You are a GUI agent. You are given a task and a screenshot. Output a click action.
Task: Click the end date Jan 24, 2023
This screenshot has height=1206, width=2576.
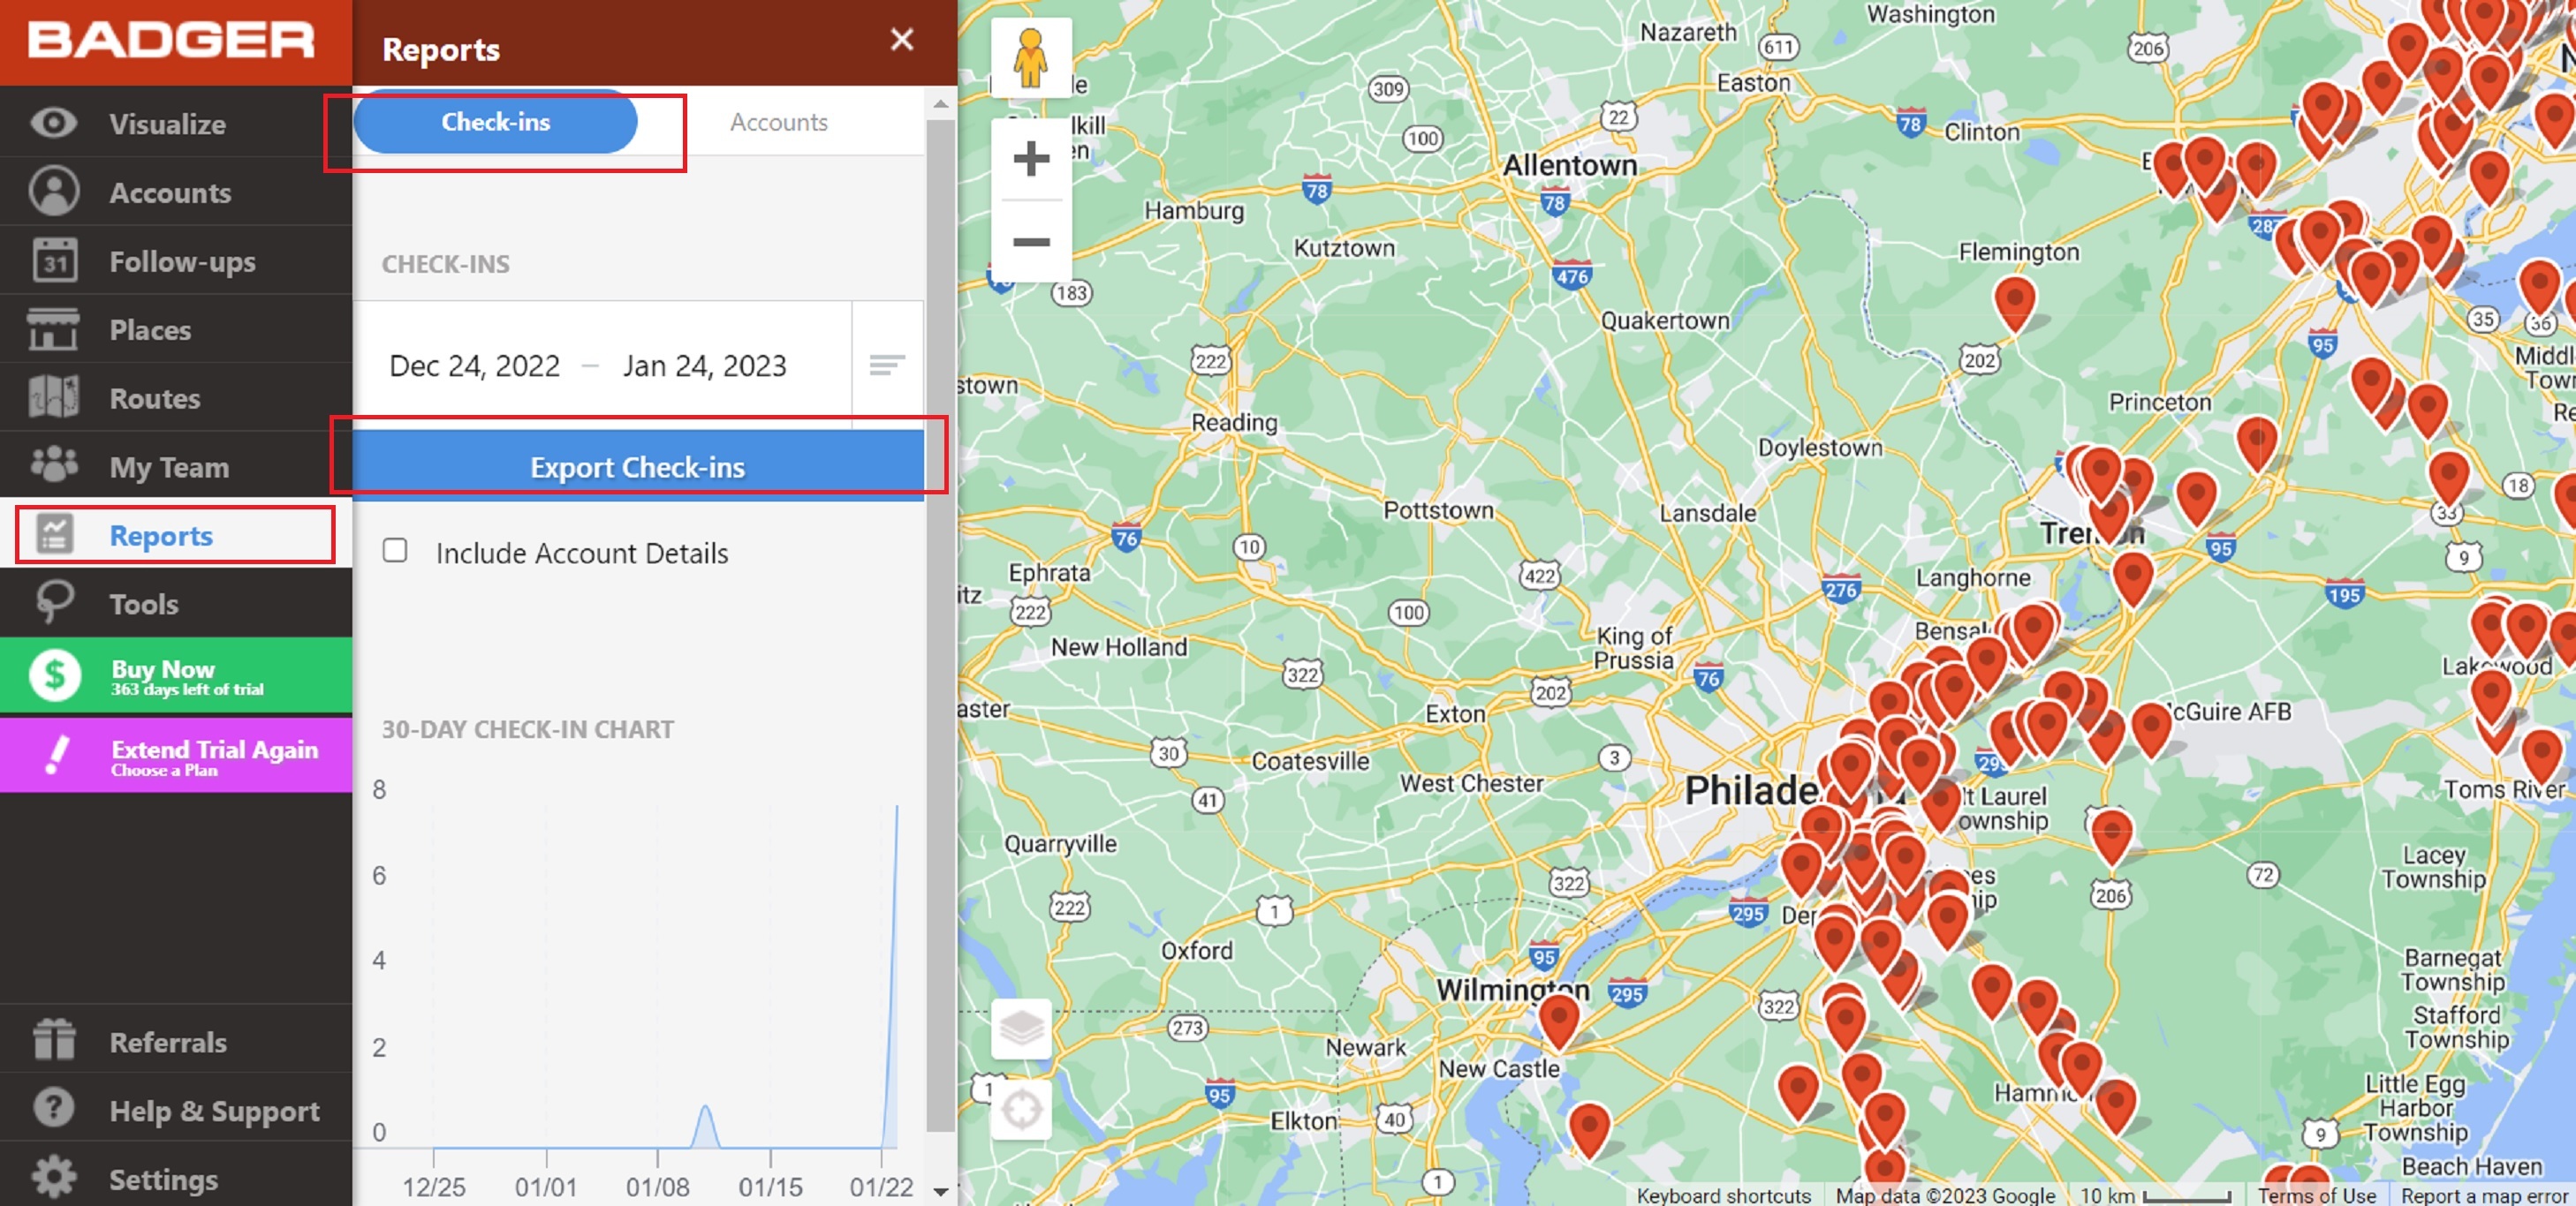[705, 366]
